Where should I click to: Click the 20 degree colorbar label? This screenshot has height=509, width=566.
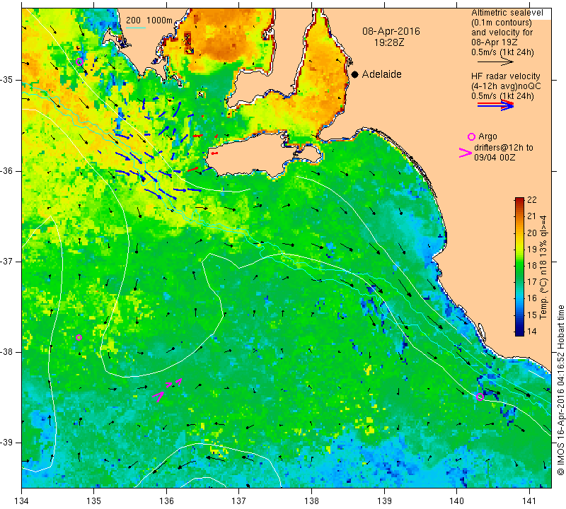[x=532, y=233]
